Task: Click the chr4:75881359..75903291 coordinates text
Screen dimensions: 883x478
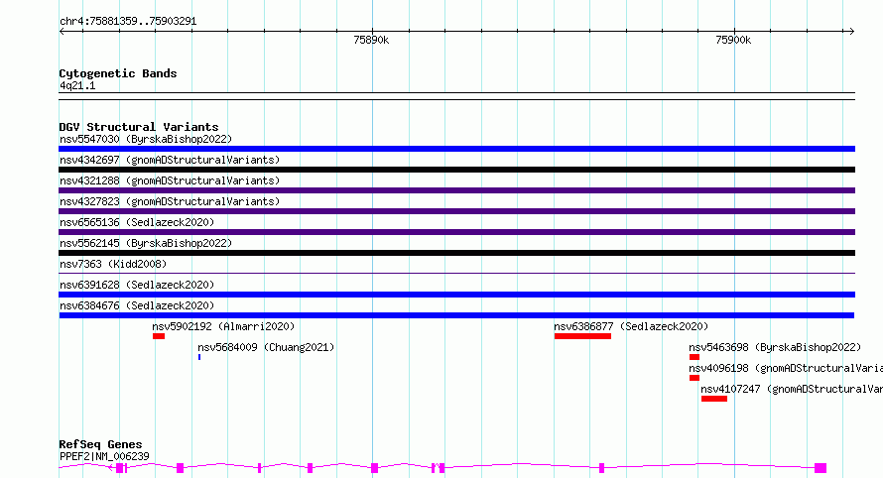Action: pyautogui.click(x=128, y=22)
